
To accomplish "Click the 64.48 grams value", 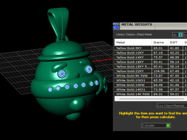I will tap(158, 85).
